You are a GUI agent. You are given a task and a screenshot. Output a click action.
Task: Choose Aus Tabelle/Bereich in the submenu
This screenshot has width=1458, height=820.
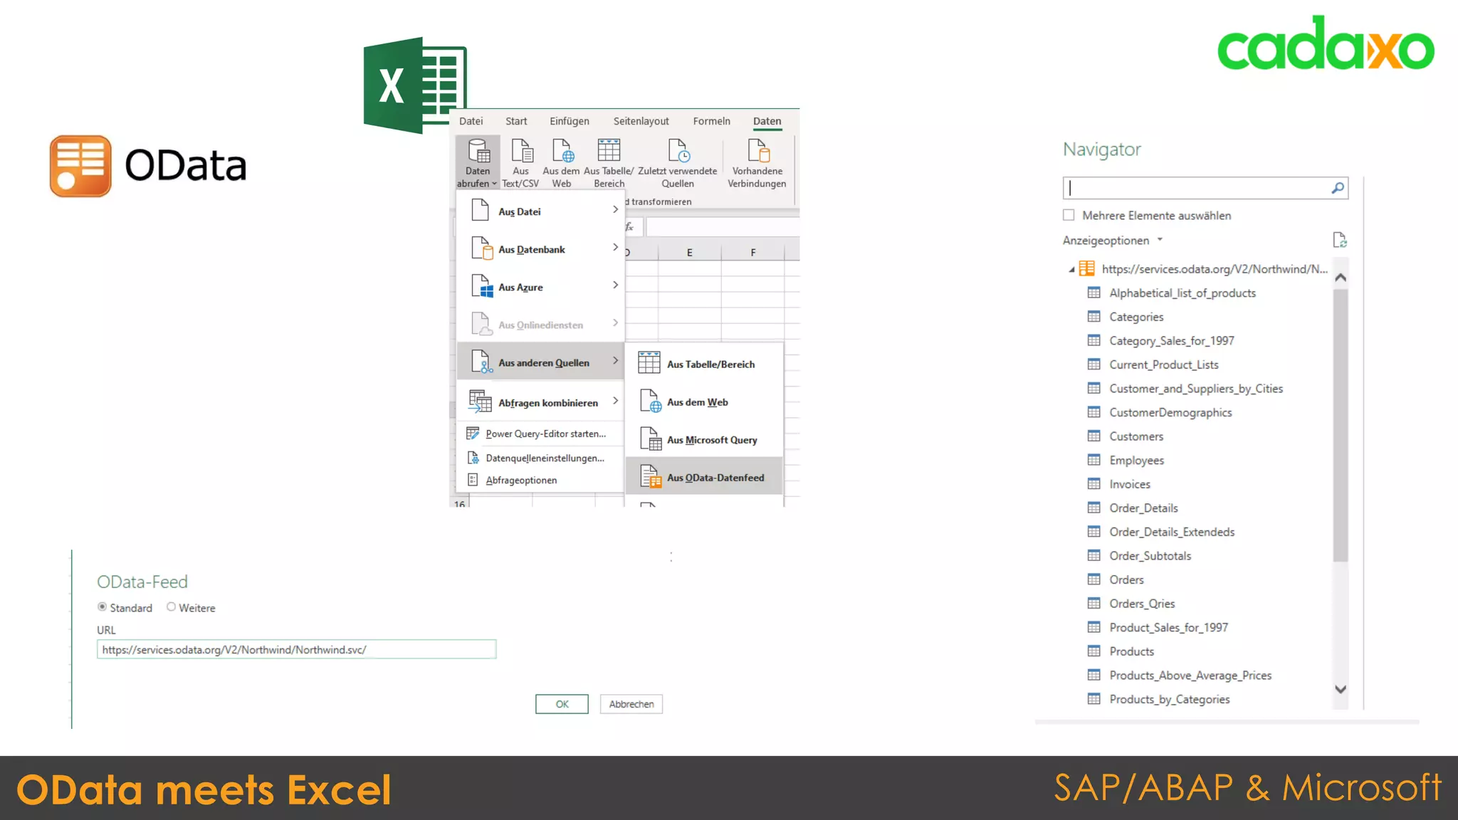click(704, 364)
